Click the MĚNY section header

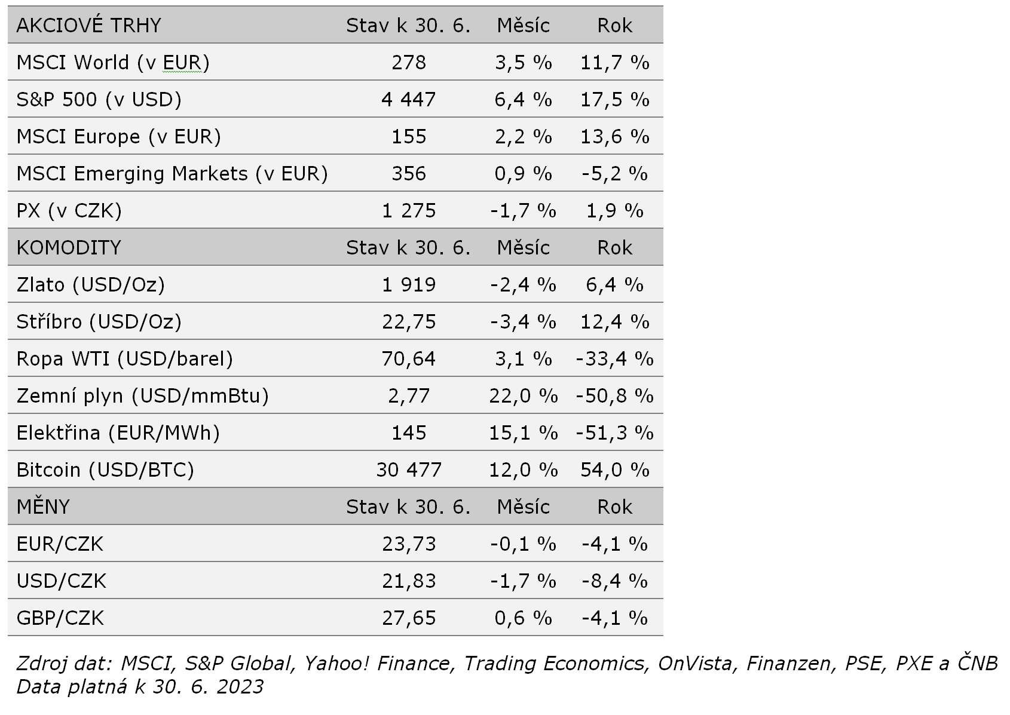coord(43,507)
